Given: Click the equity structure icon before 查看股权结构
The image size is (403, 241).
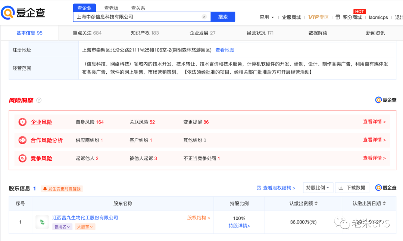Looking at the screenshot, I should pyautogui.click(x=259, y=188).
